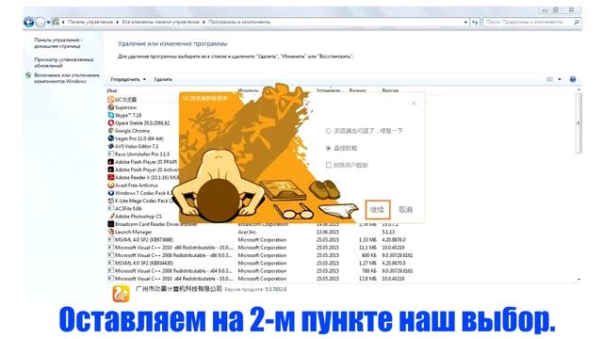
Task: Click the list scroll up arrow
Action: point(579,90)
